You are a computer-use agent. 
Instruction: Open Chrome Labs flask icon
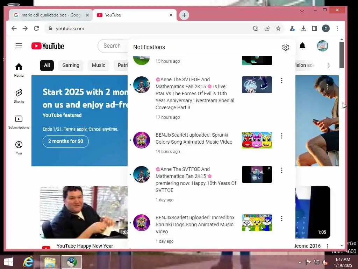(292, 28)
